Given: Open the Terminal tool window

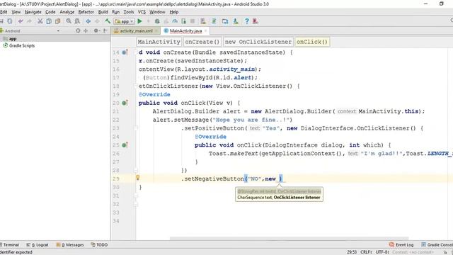Looking at the screenshot, I should tap(9, 244).
